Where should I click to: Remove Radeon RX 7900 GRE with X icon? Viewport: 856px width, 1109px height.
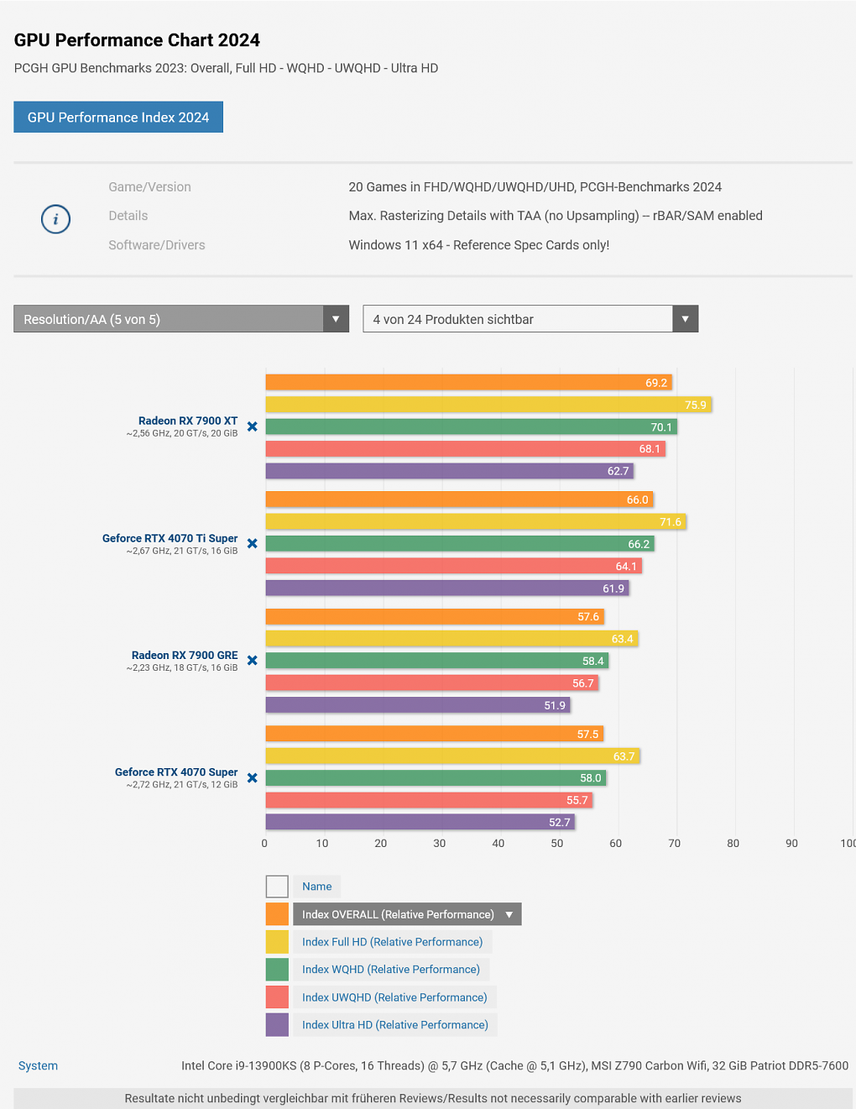[x=252, y=661]
